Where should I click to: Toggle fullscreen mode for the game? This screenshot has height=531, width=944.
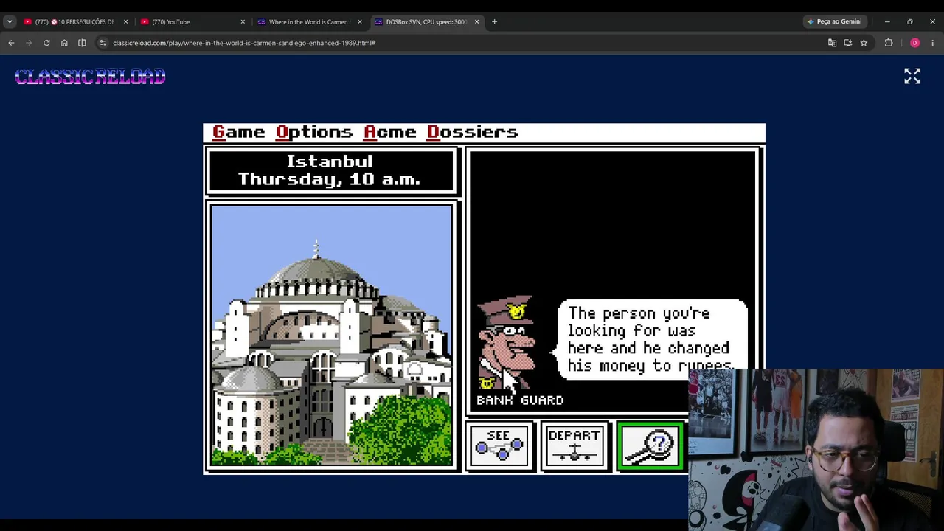(912, 76)
